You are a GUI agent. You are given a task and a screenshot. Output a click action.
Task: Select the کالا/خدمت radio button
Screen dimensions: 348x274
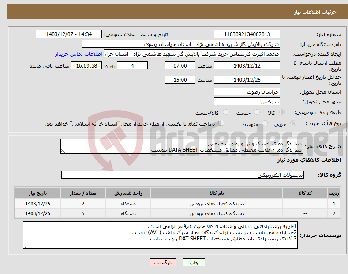225,112
